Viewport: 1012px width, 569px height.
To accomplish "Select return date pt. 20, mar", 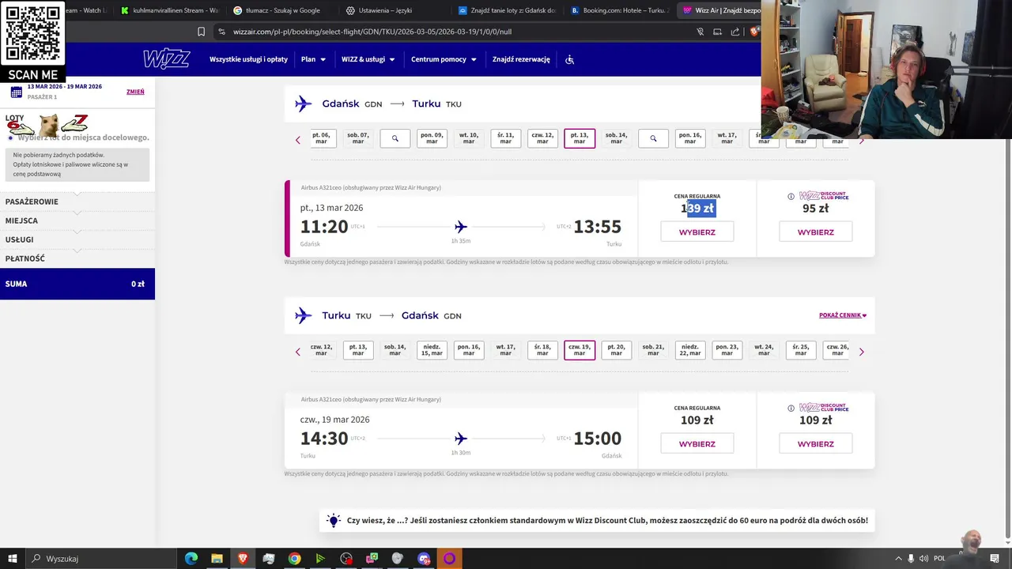I will tap(616, 350).
